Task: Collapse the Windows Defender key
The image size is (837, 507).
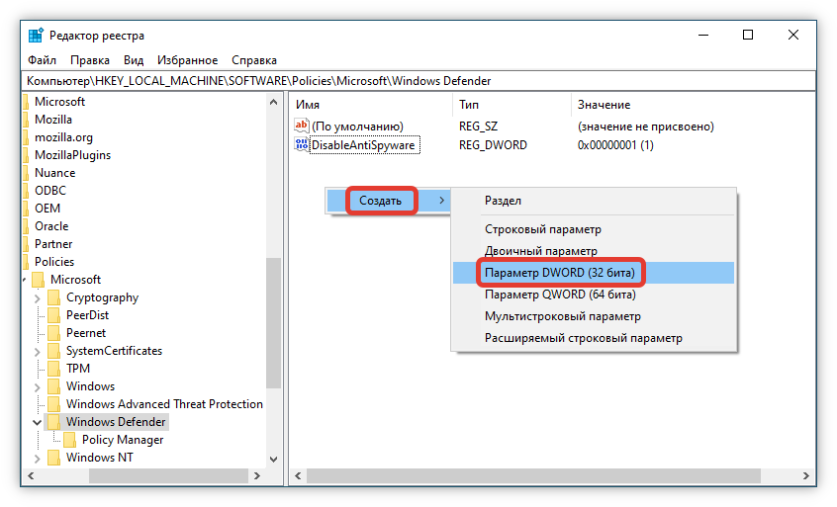Action: tap(37, 422)
